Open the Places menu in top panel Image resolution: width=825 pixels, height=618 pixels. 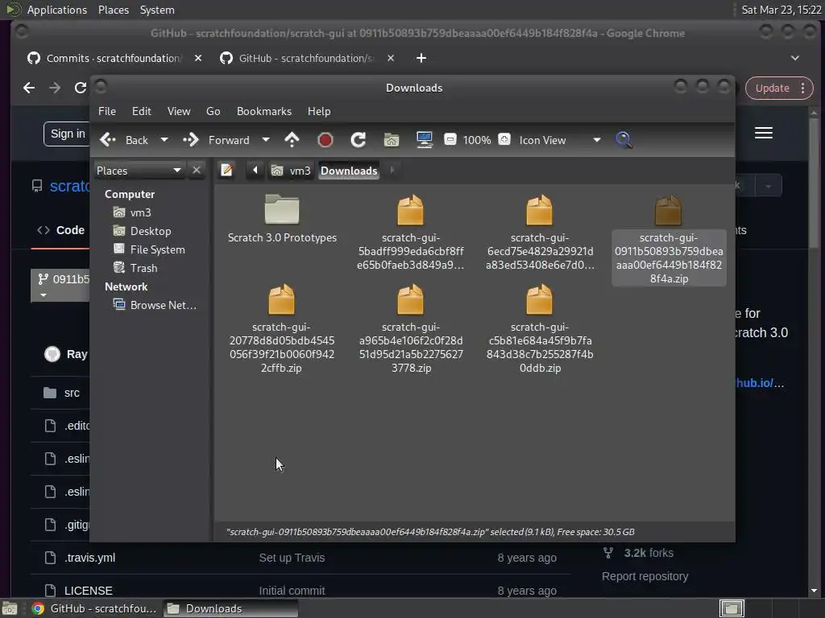tap(113, 10)
